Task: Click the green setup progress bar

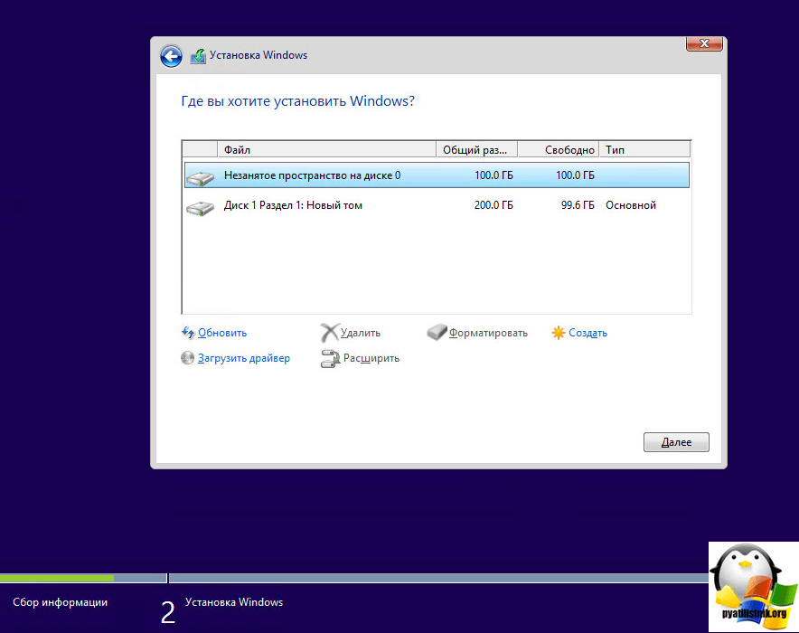Action: click(x=58, y=577)
